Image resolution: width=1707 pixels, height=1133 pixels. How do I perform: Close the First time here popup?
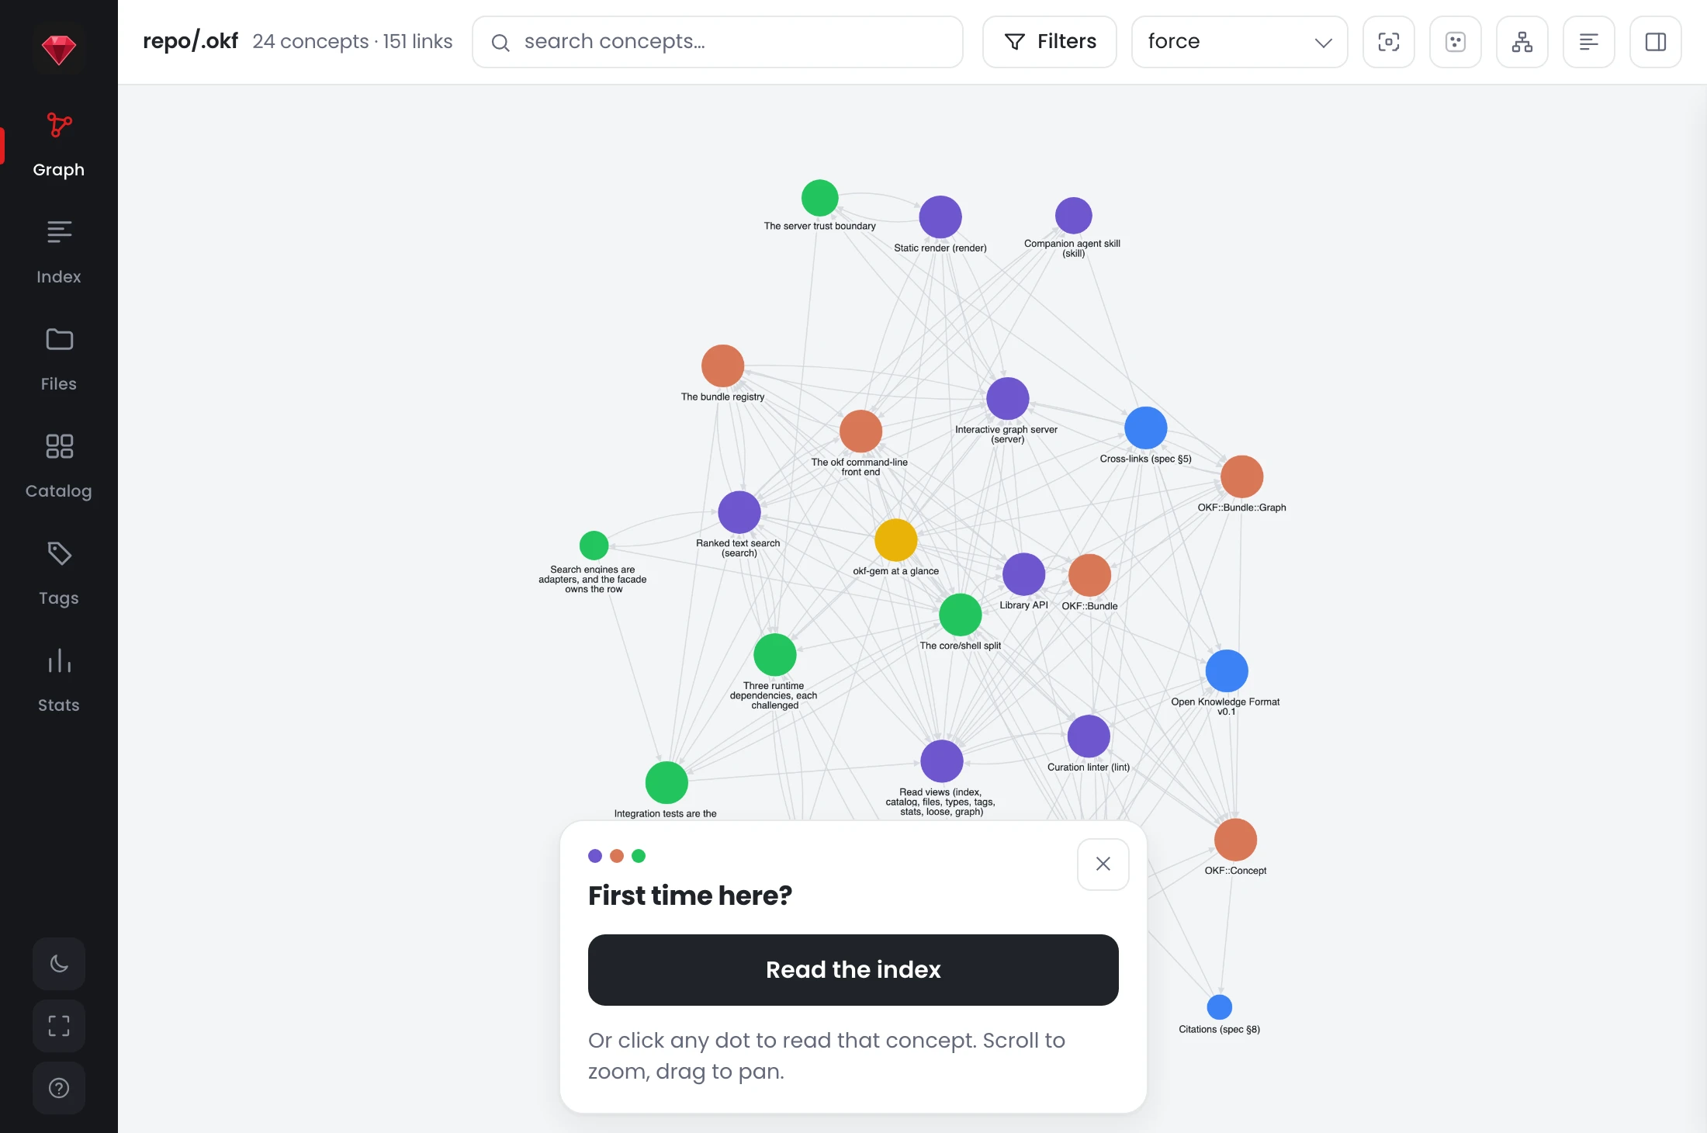pyautogui.click(x=1103, y=864)
